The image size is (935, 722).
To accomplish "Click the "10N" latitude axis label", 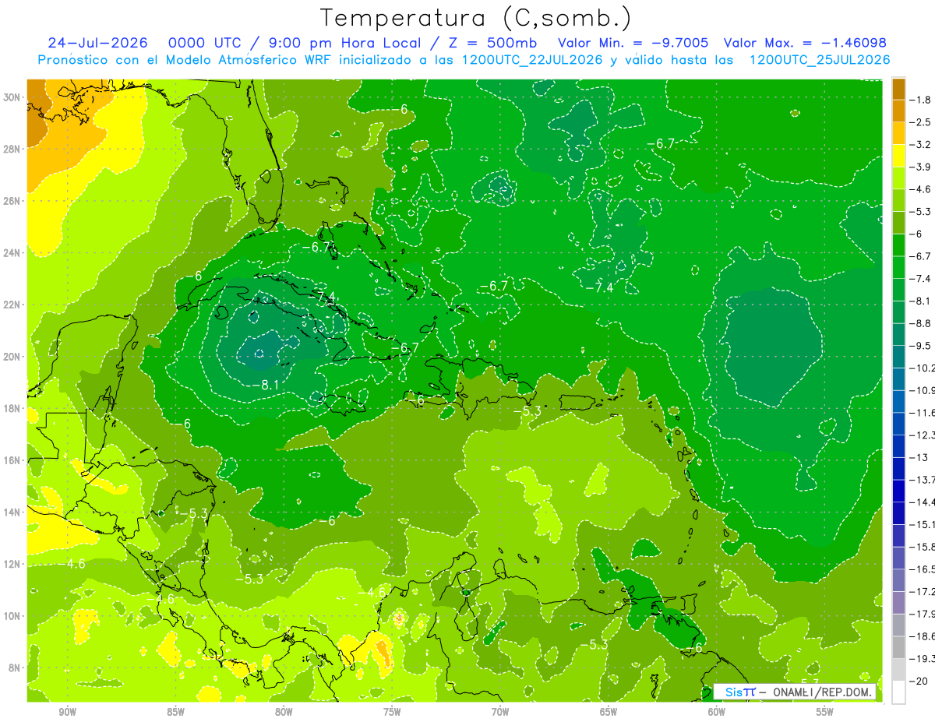I will pos(12,615).
